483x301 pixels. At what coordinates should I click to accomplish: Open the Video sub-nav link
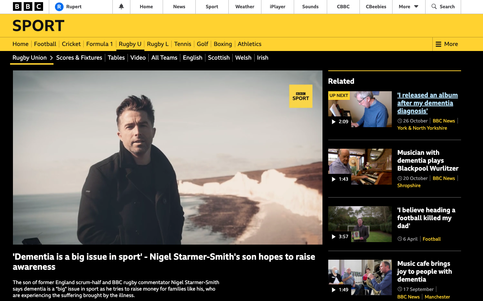click(138, 58)
